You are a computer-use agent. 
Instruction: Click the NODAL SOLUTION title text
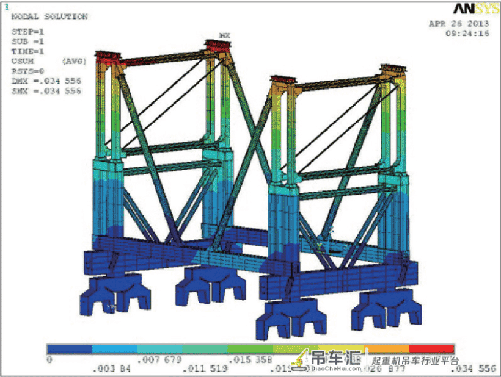[49, 16]
